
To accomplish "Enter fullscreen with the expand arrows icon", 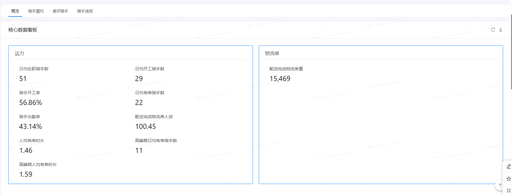I will pos(508,191).
